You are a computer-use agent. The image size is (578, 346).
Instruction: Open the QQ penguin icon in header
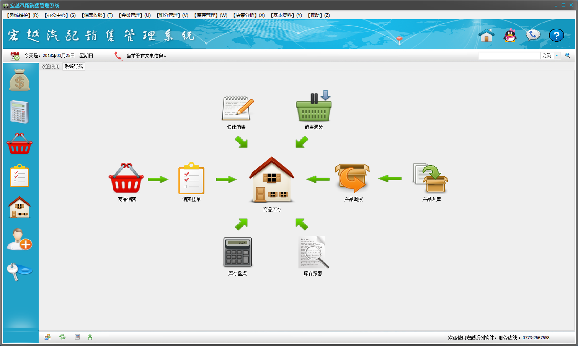click(510, 36)
